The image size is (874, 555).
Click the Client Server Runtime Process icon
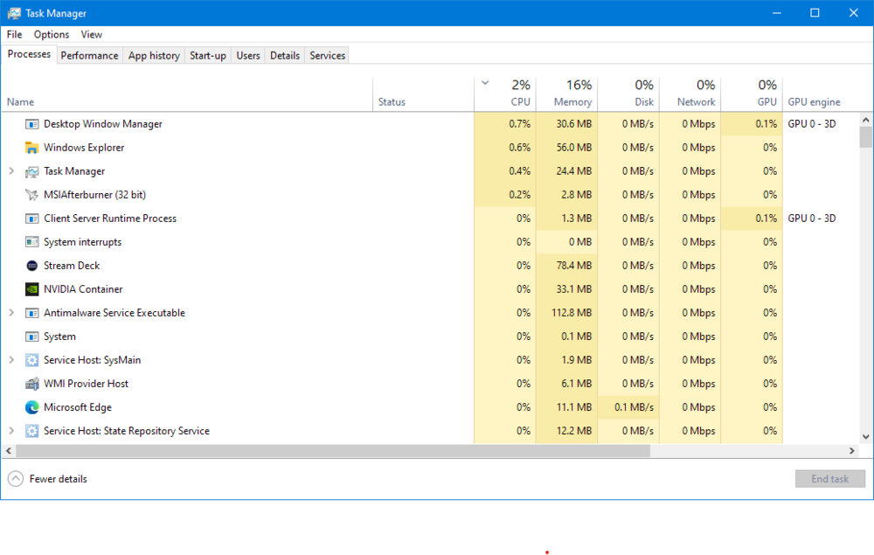[x=33, y=218]
